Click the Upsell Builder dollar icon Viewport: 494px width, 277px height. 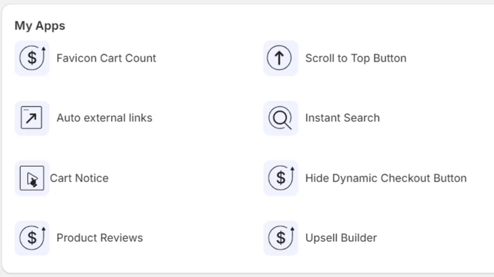pyautogui.click(x=281, y=238)
